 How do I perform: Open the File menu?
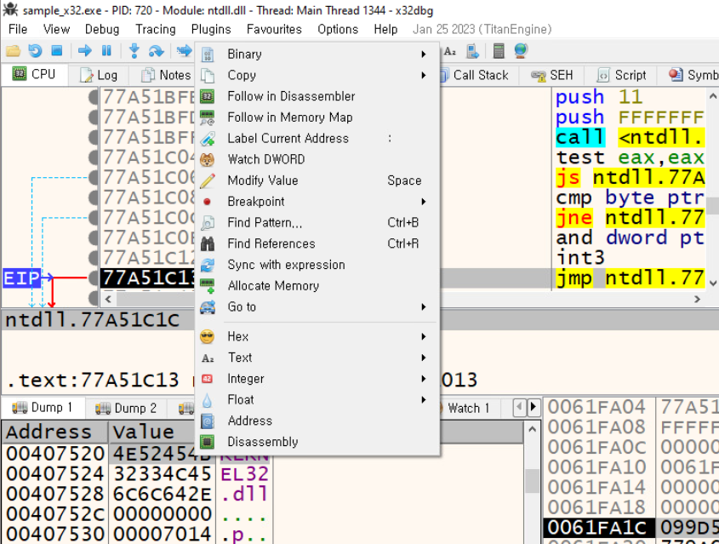pos(18,29)
